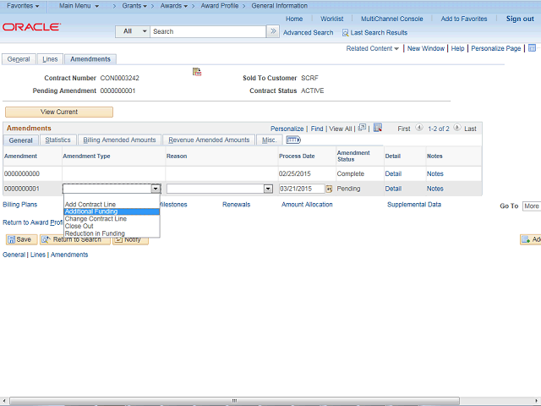The image size is (541, 406).
Task: Click New Window link
Action: [426, 48]
